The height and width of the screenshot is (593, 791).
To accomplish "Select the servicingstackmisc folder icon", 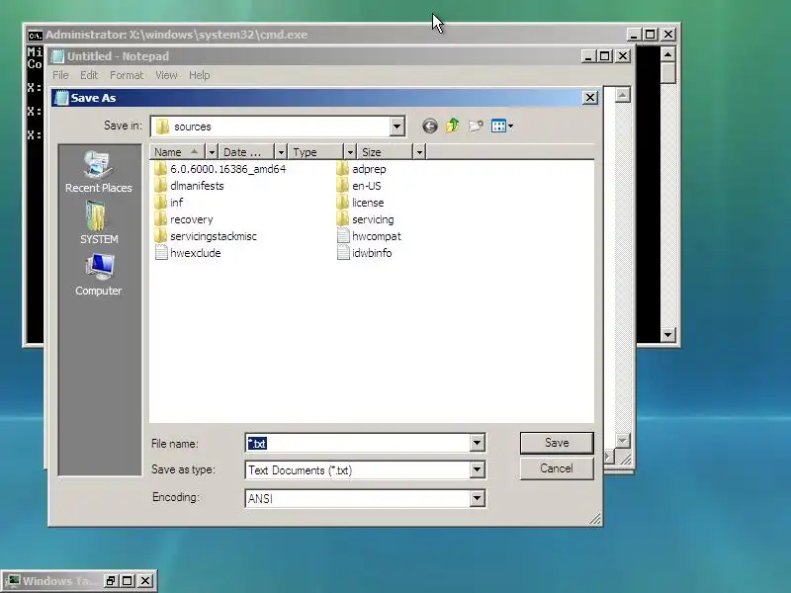I will tap(161, 236).
